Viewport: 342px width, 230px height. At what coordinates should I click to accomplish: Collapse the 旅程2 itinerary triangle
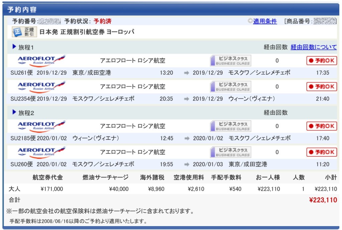(14, 112)
